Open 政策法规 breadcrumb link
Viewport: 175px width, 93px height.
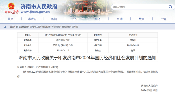point(56,27)
